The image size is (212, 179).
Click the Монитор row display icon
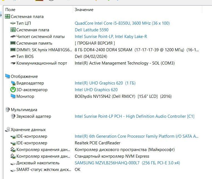(13, 96)
